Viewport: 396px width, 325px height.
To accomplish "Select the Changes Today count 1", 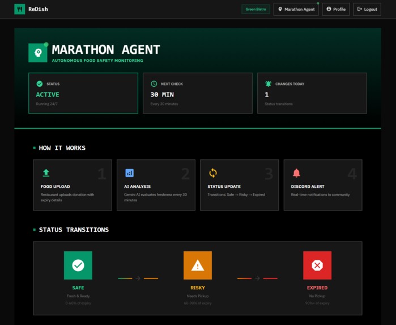I will [x=267, y=95].
